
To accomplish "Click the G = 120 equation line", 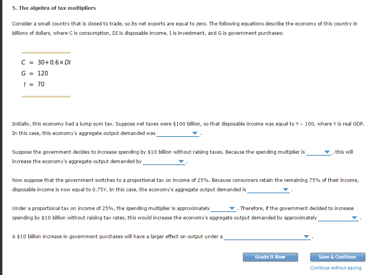I will [35, 73].
